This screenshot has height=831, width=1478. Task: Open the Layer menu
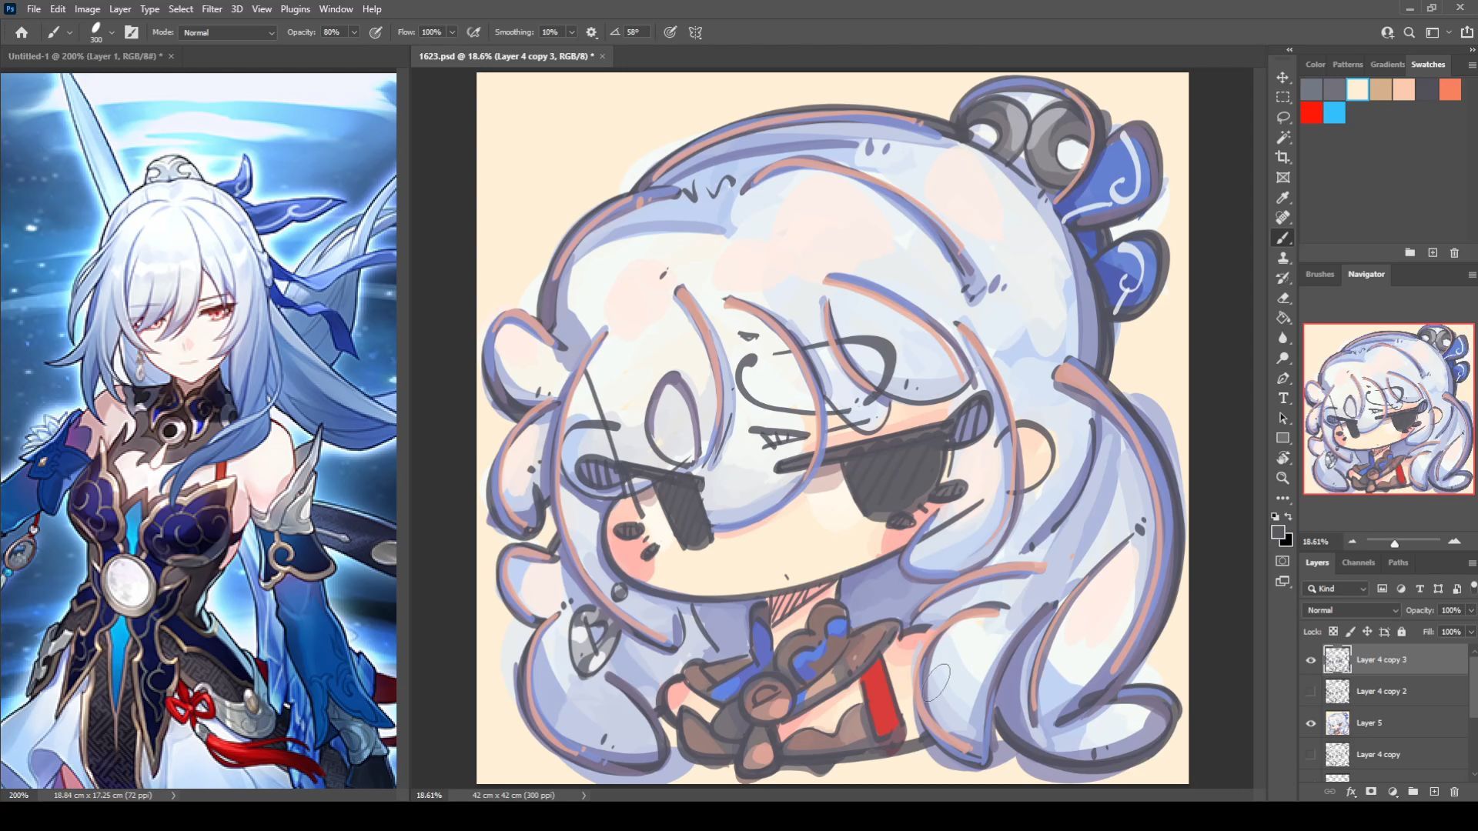120,9
